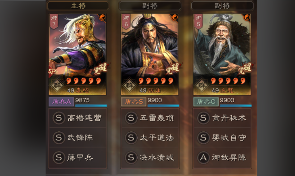Click the 御 7 cost badge
The image size is (295, 176).
[x=54, y=21]
